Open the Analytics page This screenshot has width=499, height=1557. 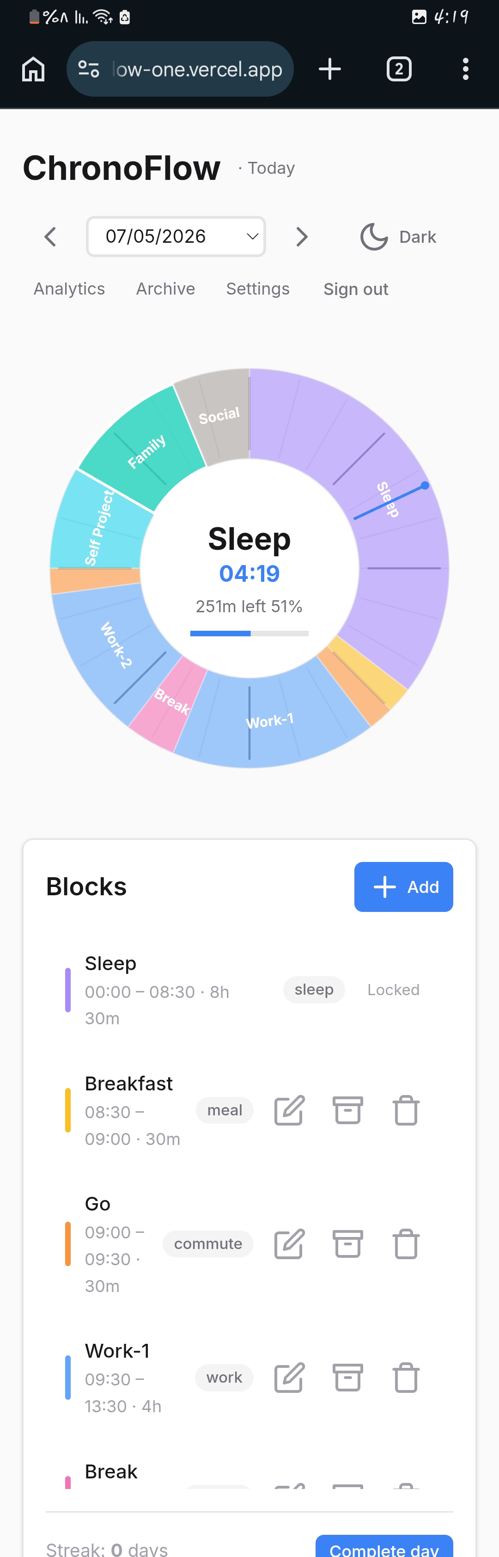tap(69, 289)
